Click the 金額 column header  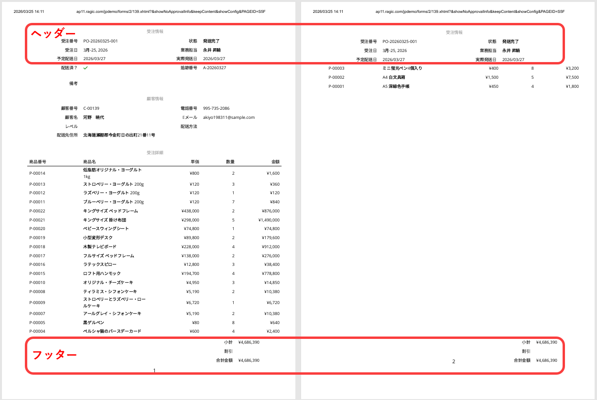[275, 162]
